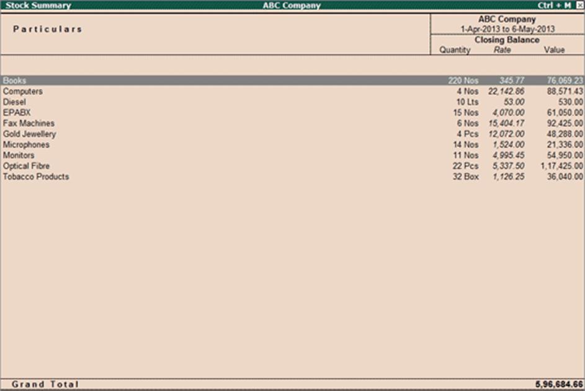Click the Value column header
The width and height of the screenshot is (585, 391).
click(555, 50)
